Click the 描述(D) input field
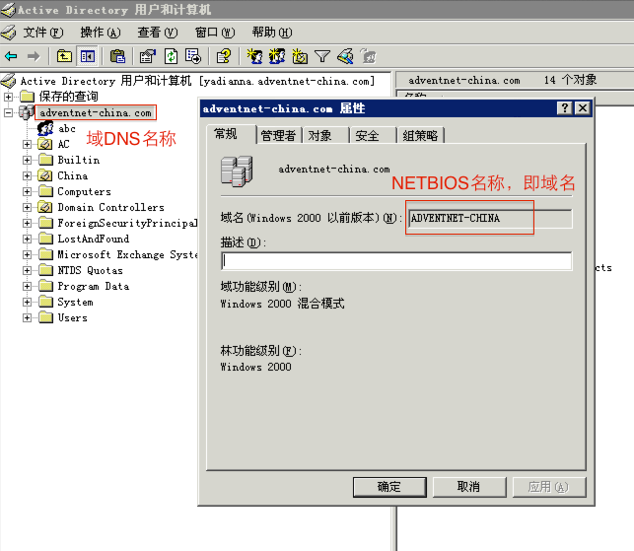The height and width of the screenshot is (551, 634). 396,261
